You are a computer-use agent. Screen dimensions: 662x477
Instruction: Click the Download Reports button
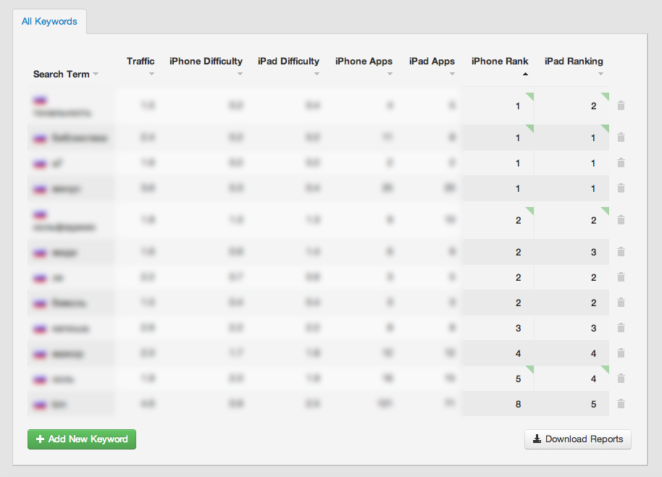click(x=578, y=439)
